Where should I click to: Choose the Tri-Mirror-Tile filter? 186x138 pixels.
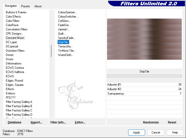[67, 51]
